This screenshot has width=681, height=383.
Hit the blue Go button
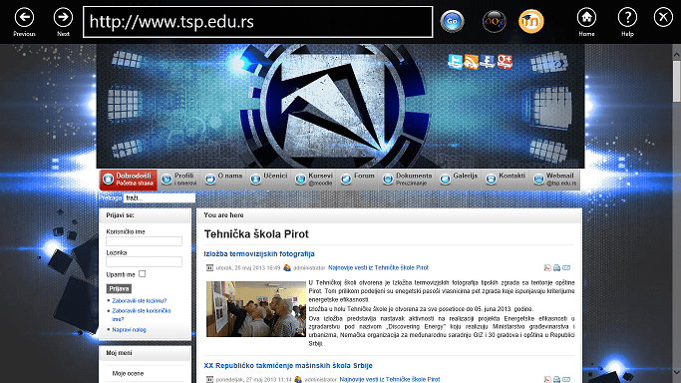coord(452,21)
